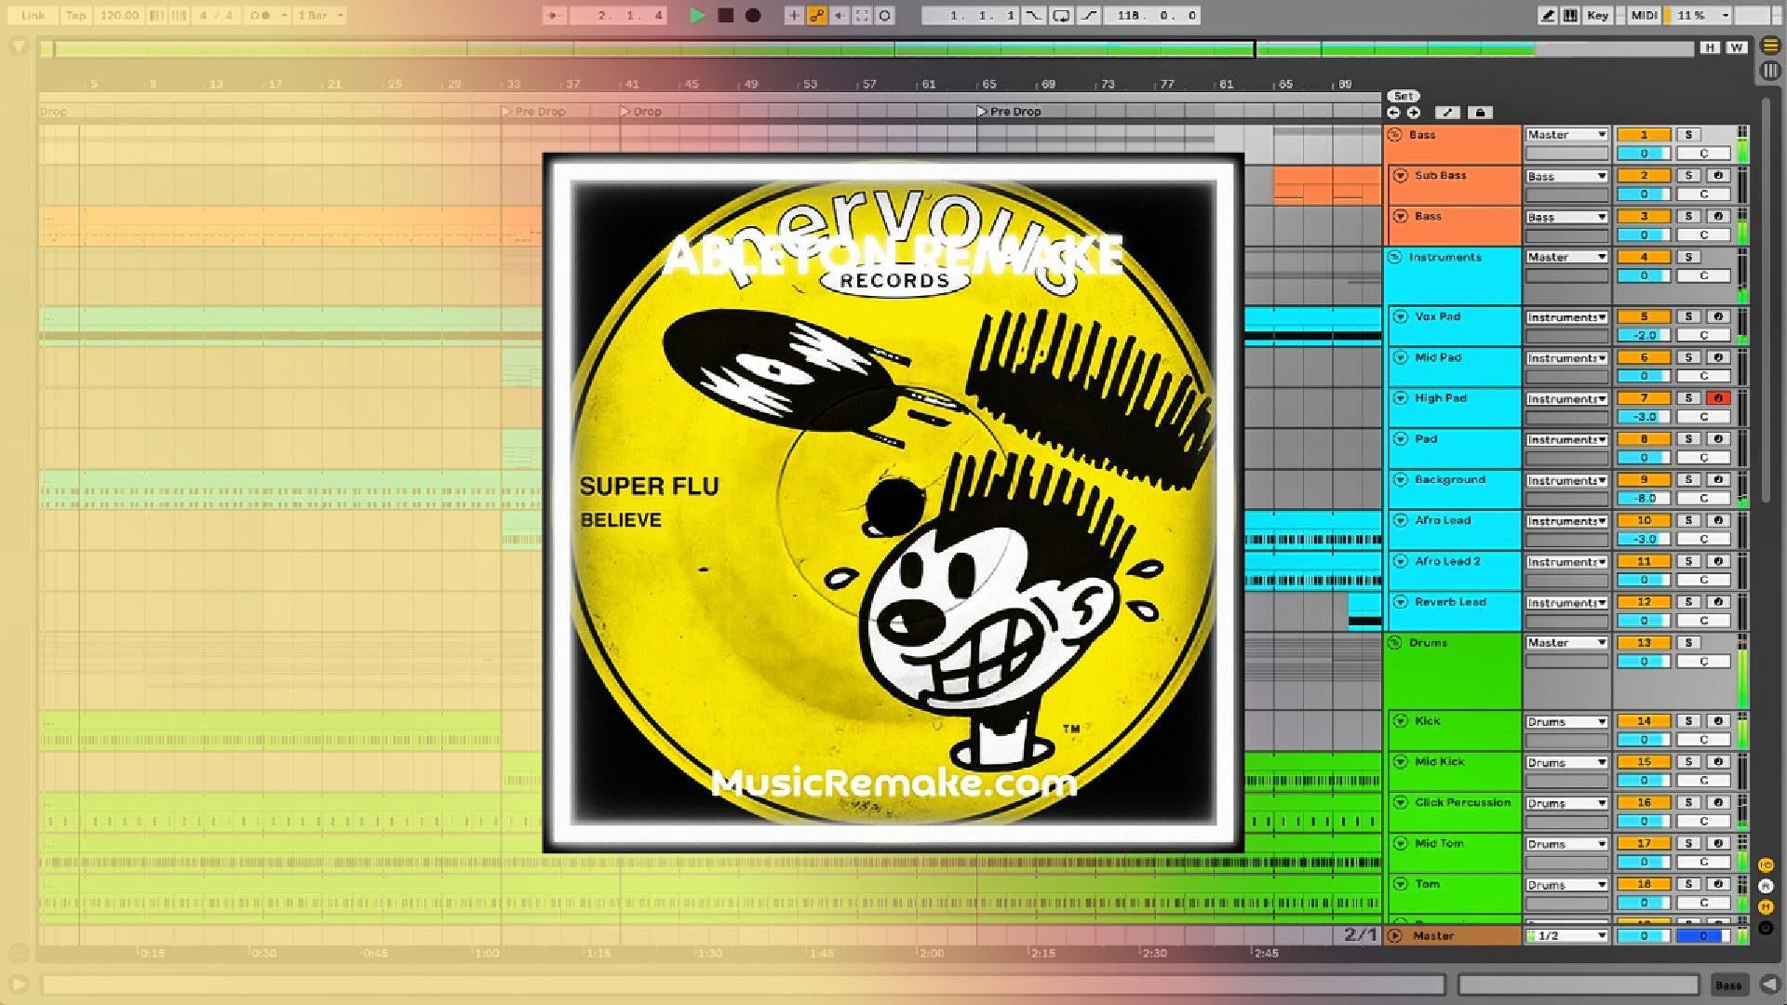The width and height of the screenshot is (1787, 1005).
Task: Solo the Drums group track
Action: point(1688,643)
